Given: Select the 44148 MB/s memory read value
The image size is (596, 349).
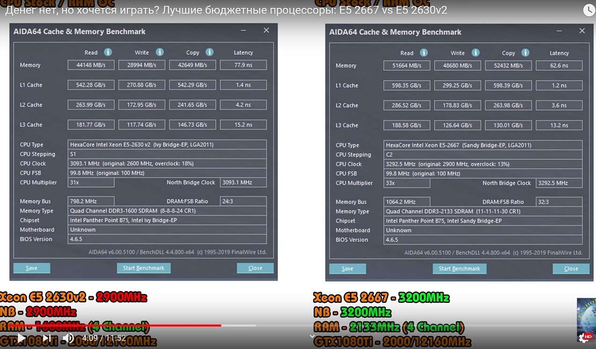Looking at the screenshot, I should point(91,65).
